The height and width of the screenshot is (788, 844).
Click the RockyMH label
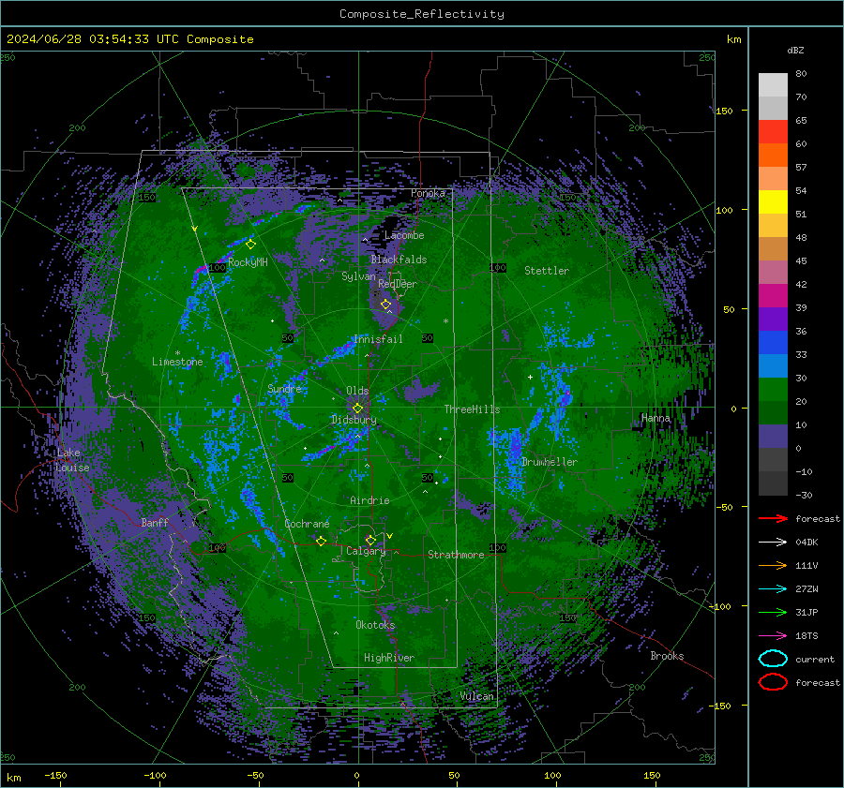pos(248,262)
